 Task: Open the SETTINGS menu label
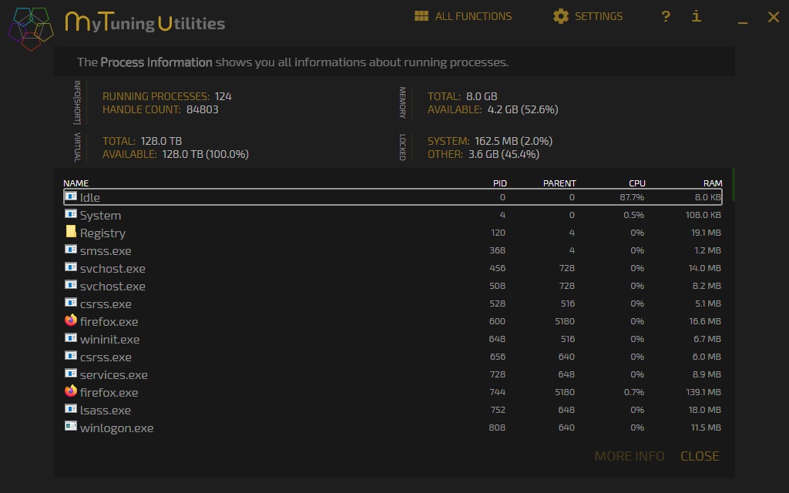coord(598,17)
